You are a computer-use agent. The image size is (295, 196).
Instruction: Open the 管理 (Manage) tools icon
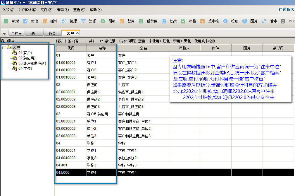click(64, 21)
